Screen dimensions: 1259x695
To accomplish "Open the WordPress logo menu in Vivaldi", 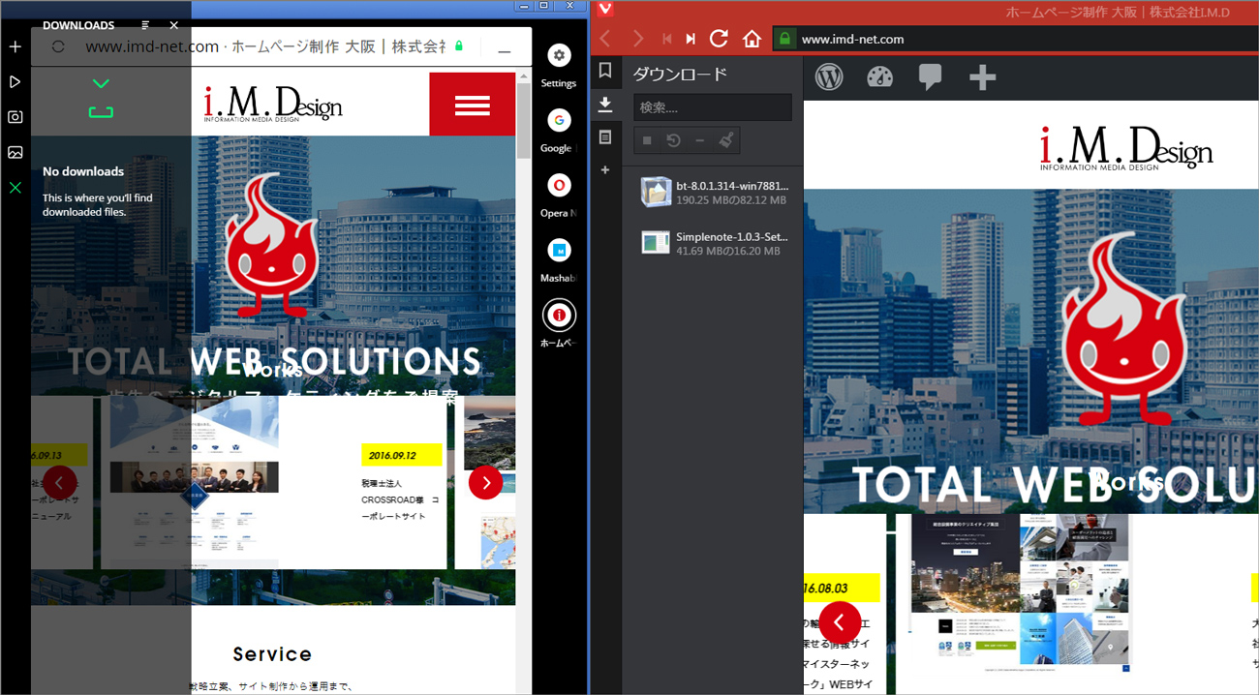I will point(829,76).
